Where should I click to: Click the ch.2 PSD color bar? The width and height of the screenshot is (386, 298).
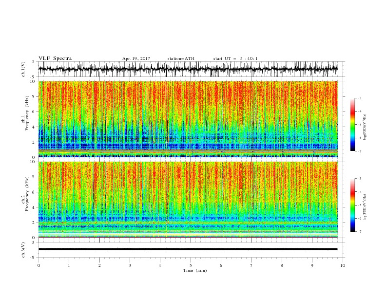click(353, 205)
